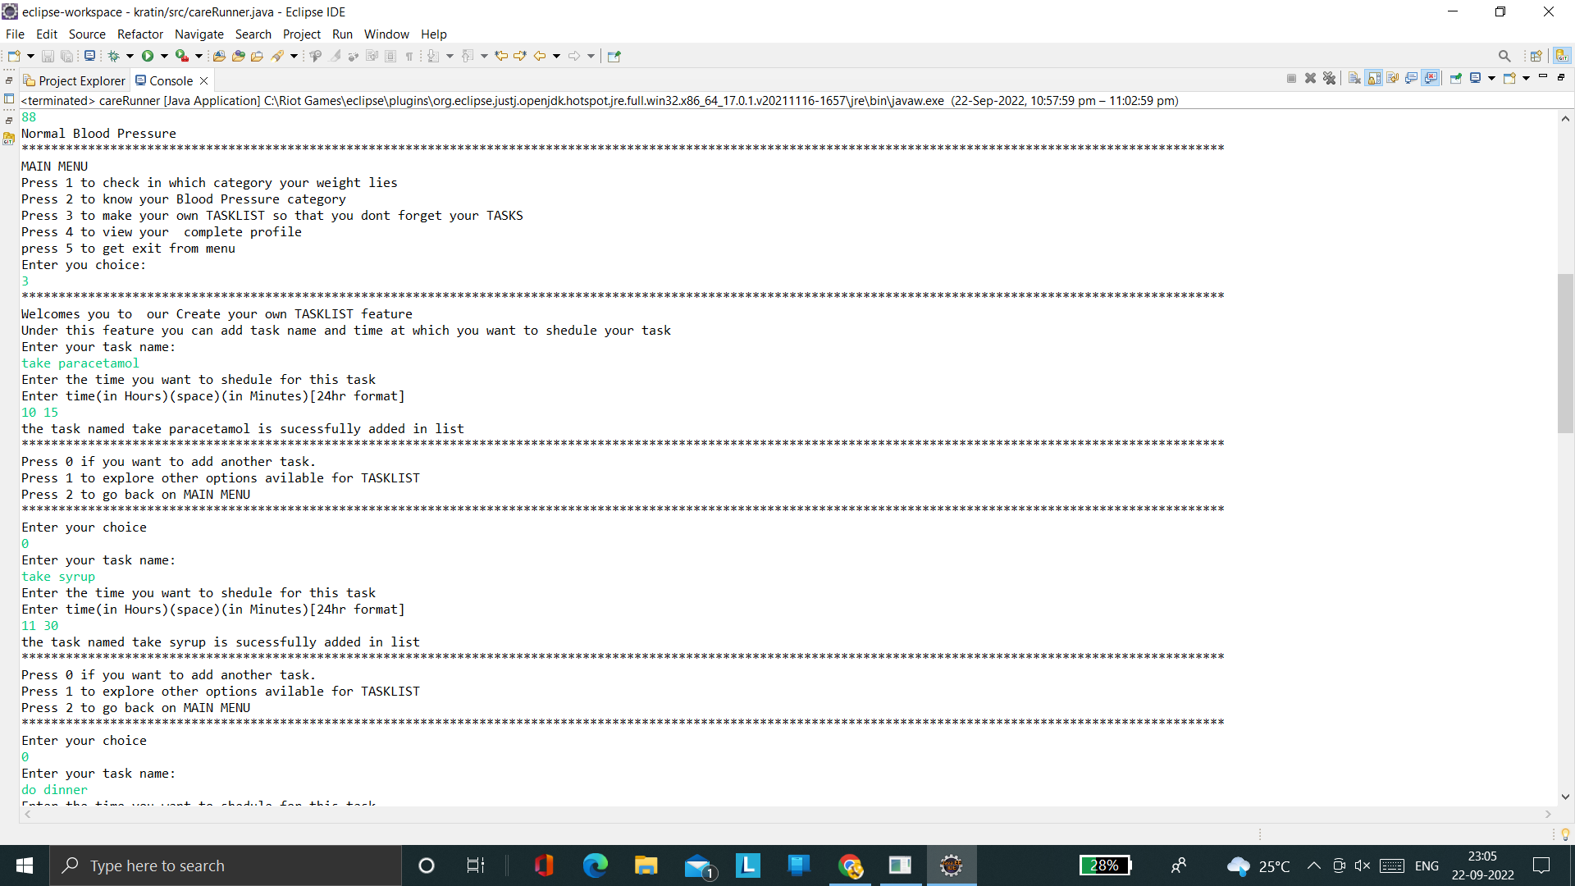
Task: Open the Display Selected Console dropdown
Action: [x=1491, y=78]
